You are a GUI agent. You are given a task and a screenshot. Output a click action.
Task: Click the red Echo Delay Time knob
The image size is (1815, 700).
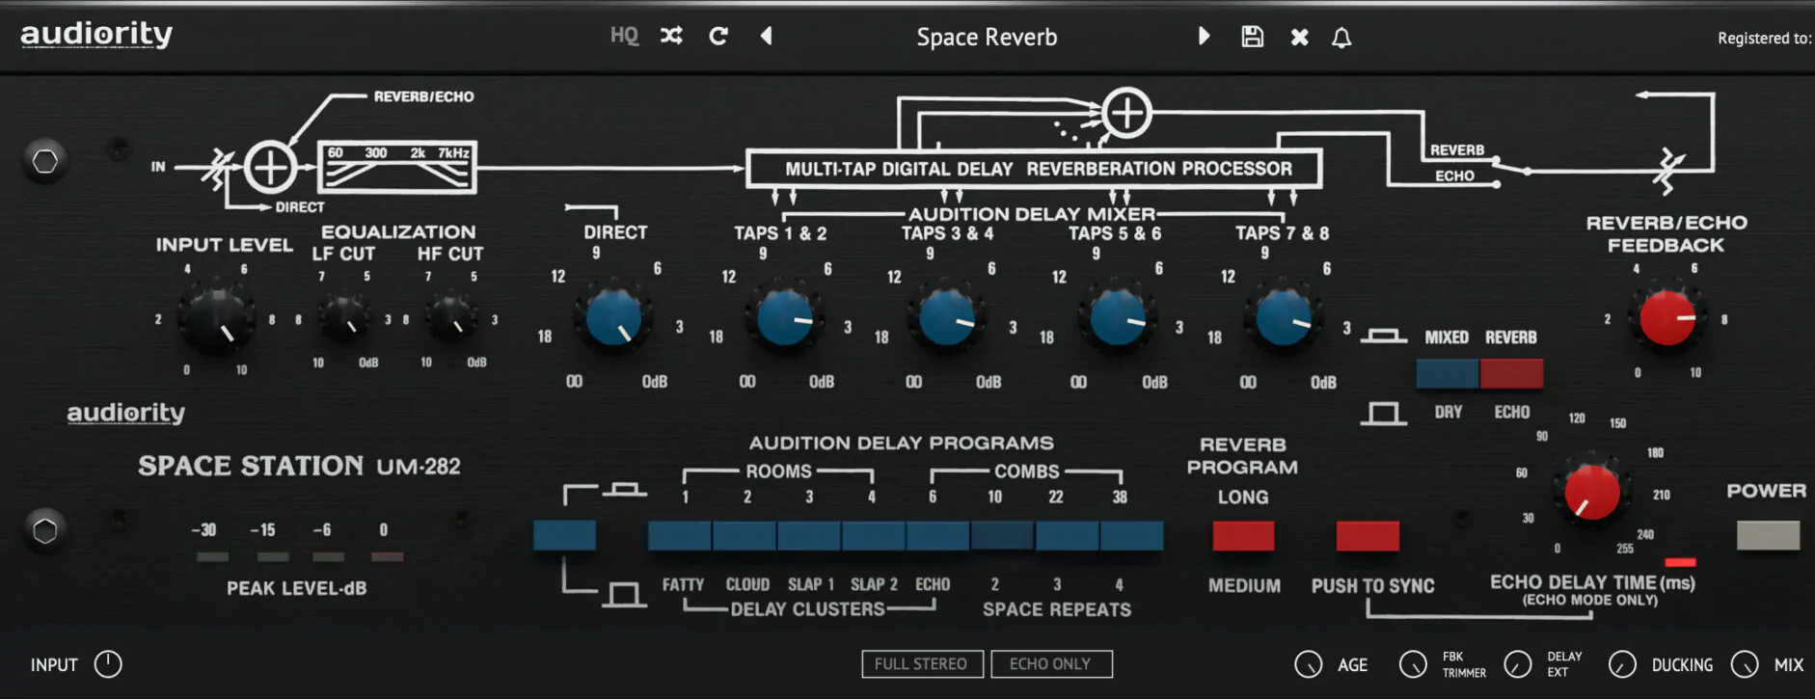tap(1591, 491)
